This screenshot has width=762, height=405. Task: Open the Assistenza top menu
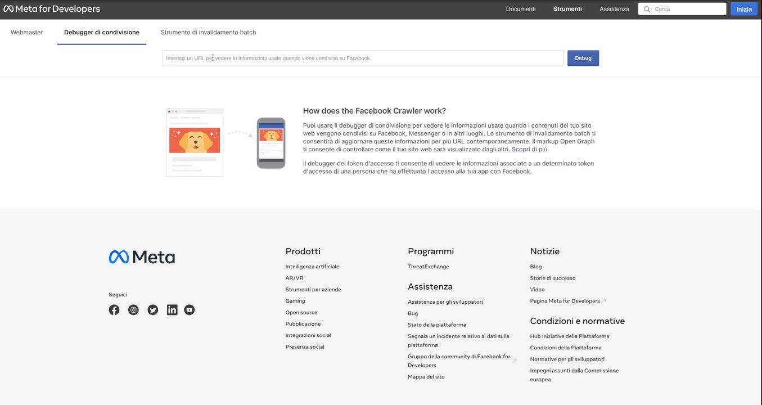[614, 9]
